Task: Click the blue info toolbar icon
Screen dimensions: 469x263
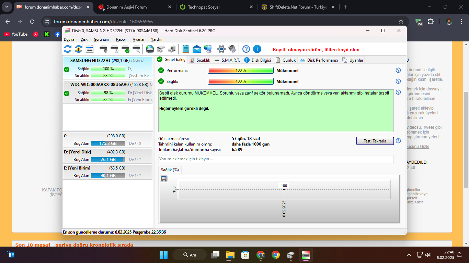Action: pyautogui.click(x=257, y=49)
